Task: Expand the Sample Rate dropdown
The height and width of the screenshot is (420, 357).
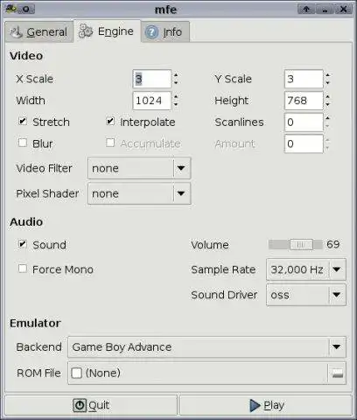Action: (x=306, y=269)
